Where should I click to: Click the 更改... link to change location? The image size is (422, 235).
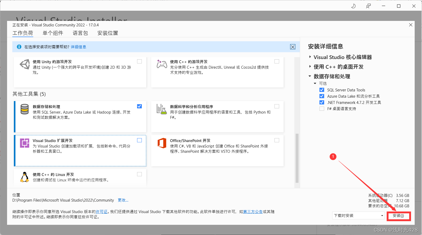123,200
